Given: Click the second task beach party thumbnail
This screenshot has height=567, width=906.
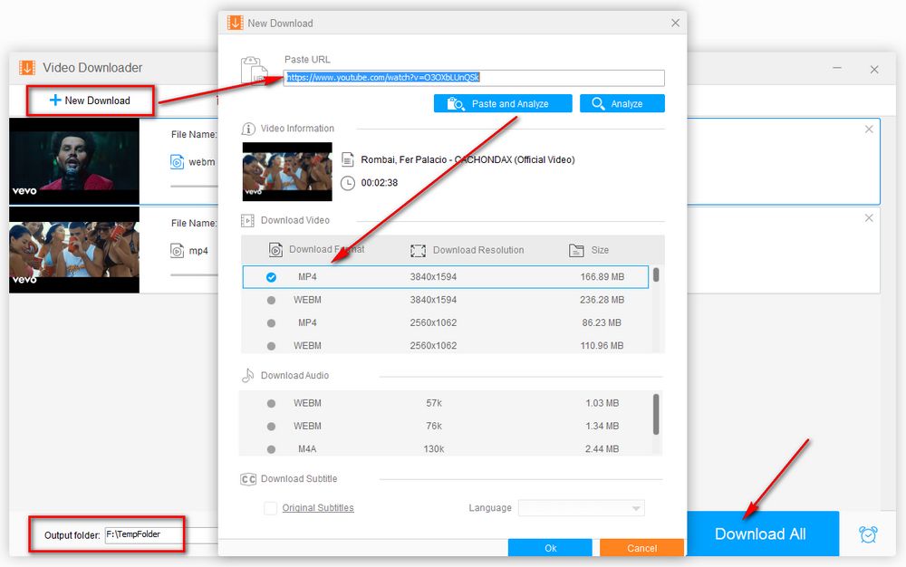Looking at the screenshot, I should click(x=74, y=250).
